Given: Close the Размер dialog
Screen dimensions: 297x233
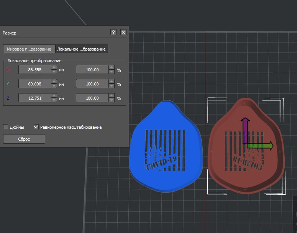Looking at the screenshot, I should coord(123,33).
